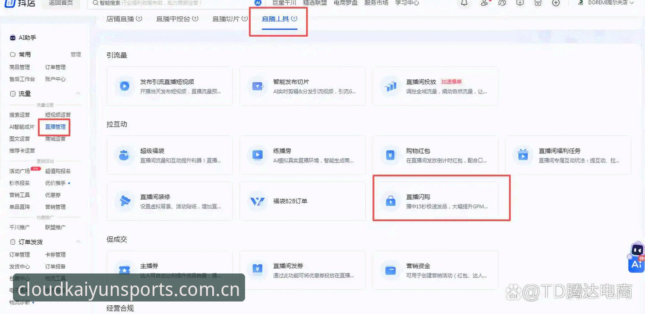Switch to 直播切片 tab
The width and height of the screenshot is (645, 314).
coord(226,19)
